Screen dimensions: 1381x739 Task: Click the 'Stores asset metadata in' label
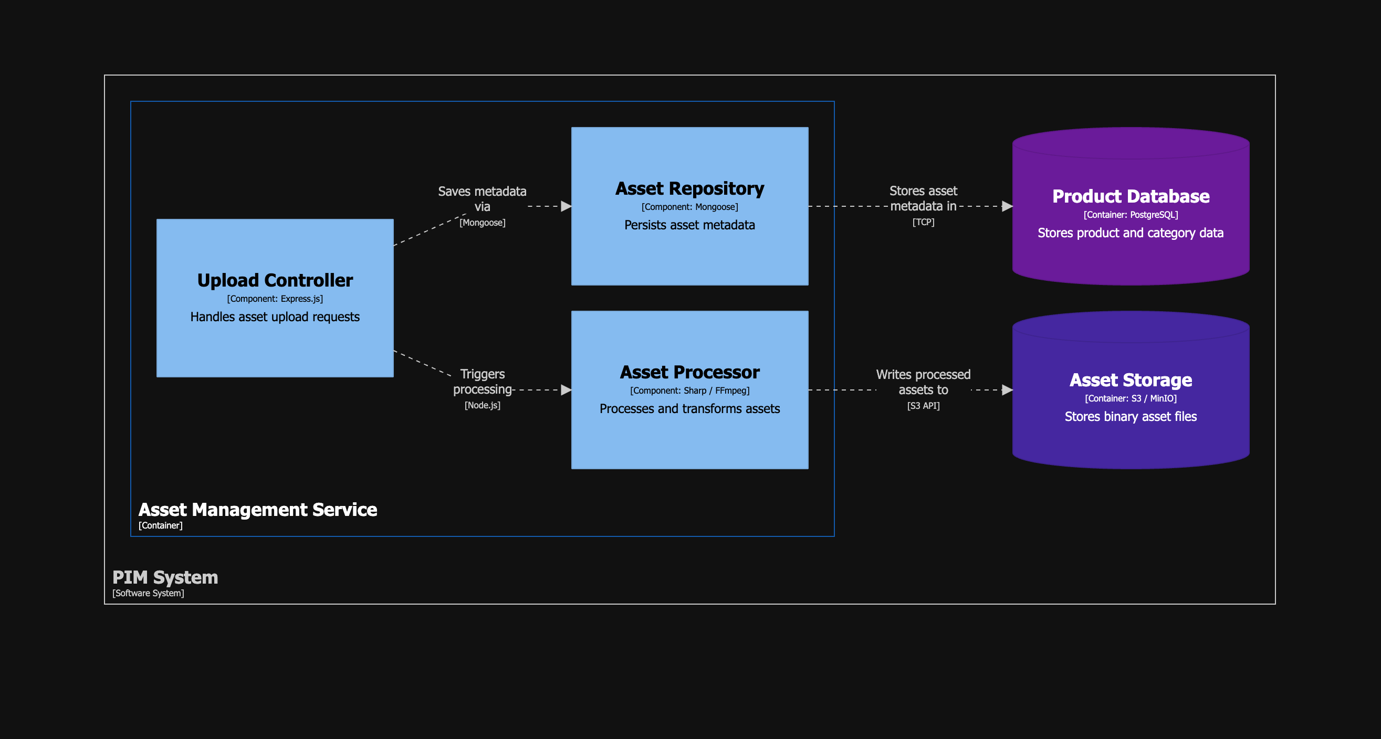(923, 198)
